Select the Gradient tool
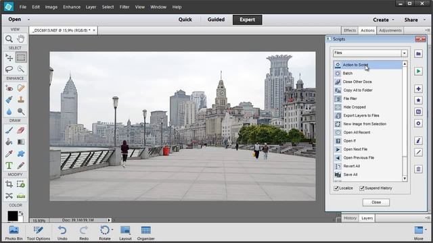 pos(21,142)
